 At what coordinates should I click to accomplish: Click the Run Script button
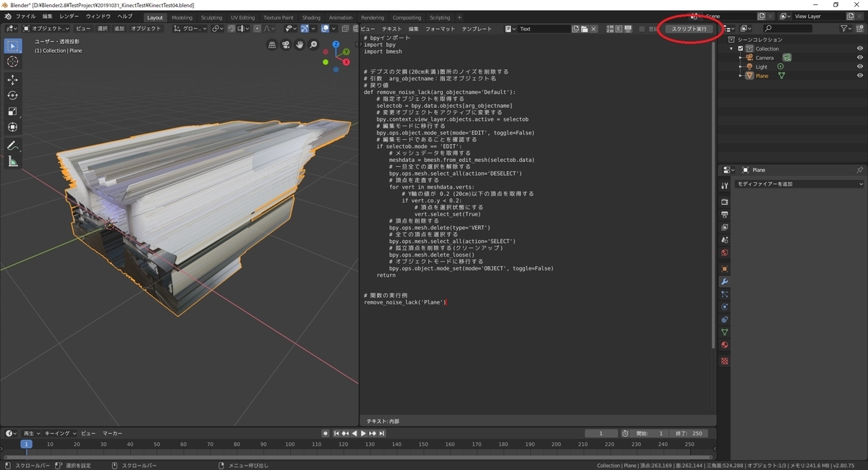pos(689,29)
